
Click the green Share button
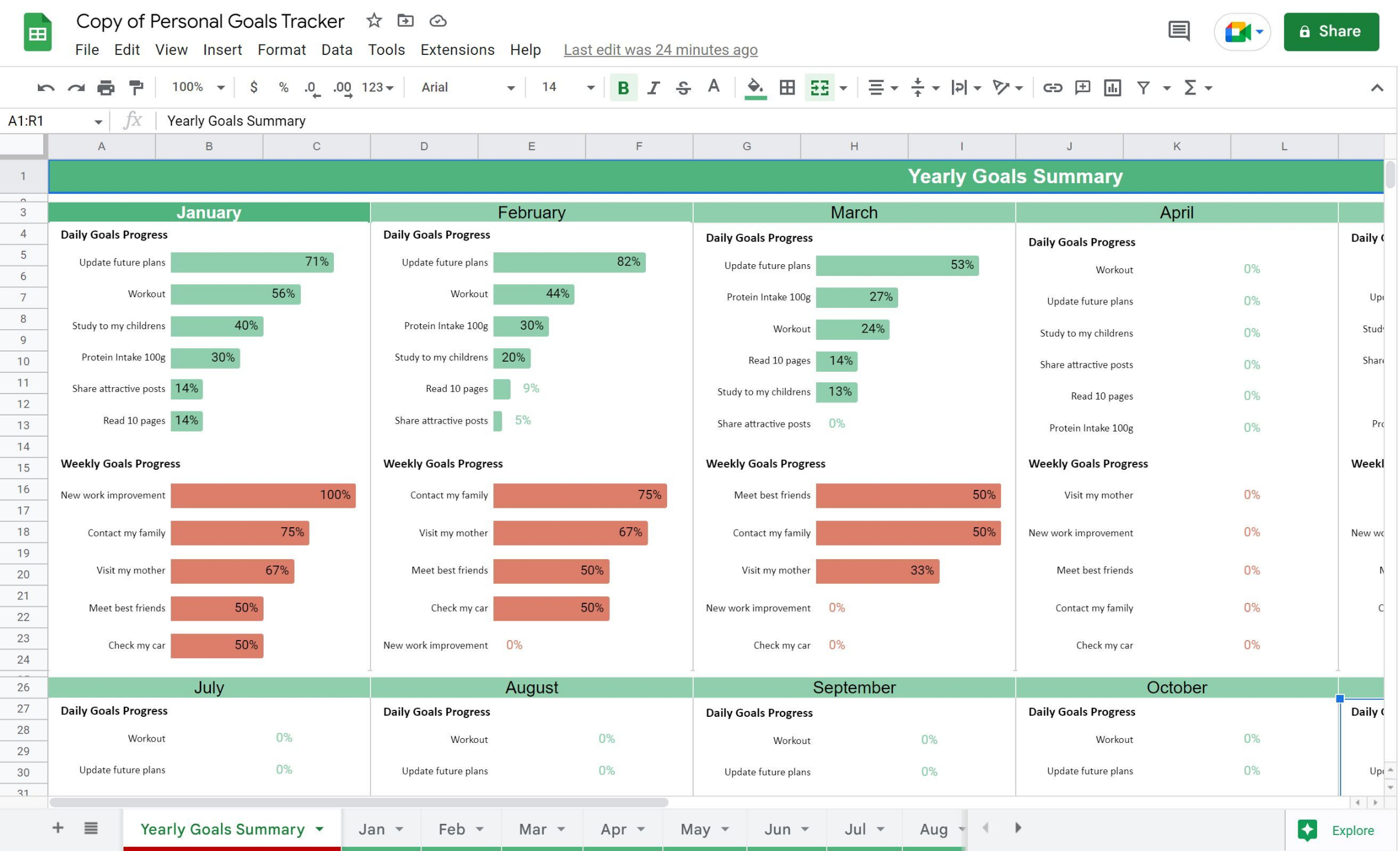(1331, 31)
